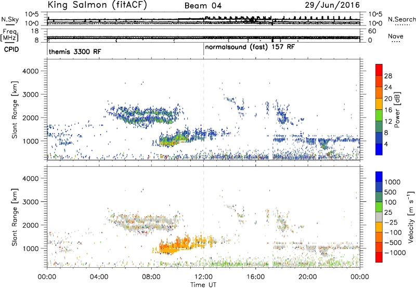Click the "60" Nave axis tick label
The width and height of the screenshot is (416, 288).
[x=372, y=31]
